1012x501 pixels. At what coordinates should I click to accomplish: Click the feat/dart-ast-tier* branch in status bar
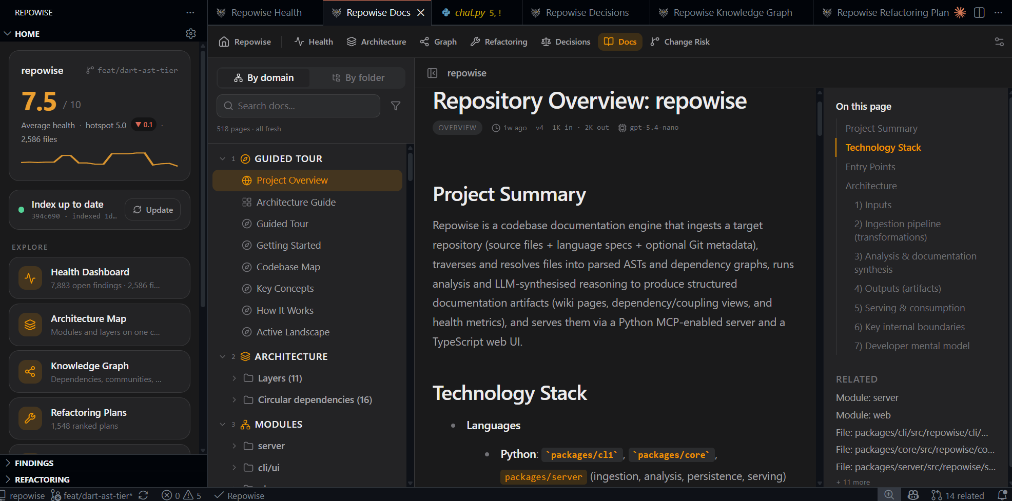coord(91,495)
